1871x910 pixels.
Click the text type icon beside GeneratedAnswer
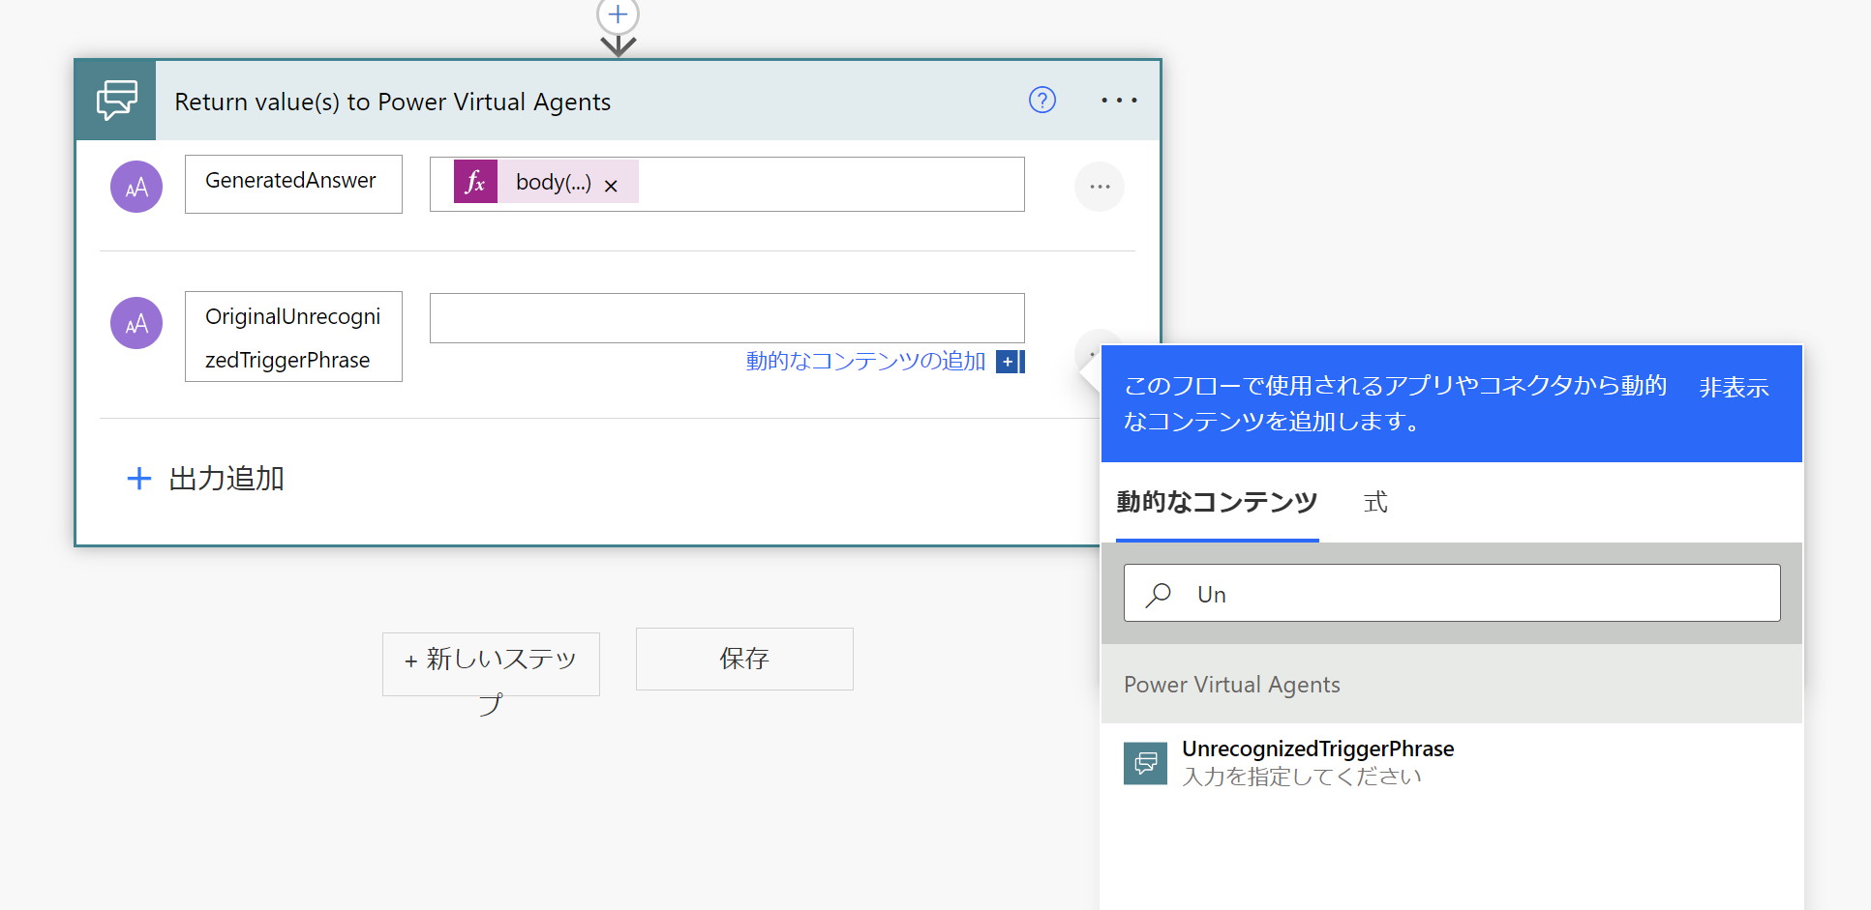click(136, 187)
